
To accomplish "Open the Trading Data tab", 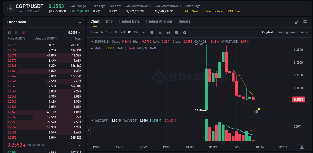I will (129, 21).
